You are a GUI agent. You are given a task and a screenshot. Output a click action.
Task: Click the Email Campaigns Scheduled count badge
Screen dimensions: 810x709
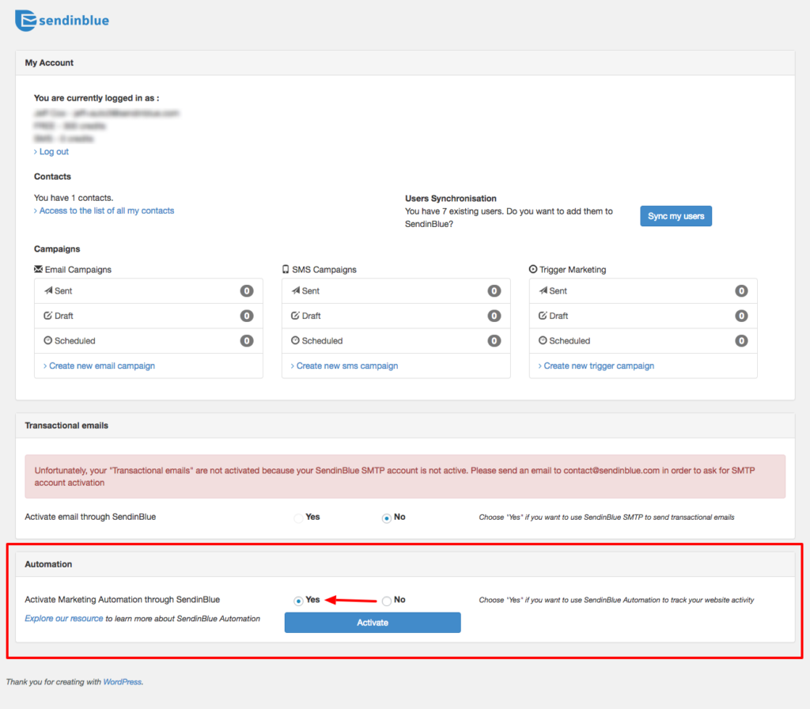coord(247,340)
